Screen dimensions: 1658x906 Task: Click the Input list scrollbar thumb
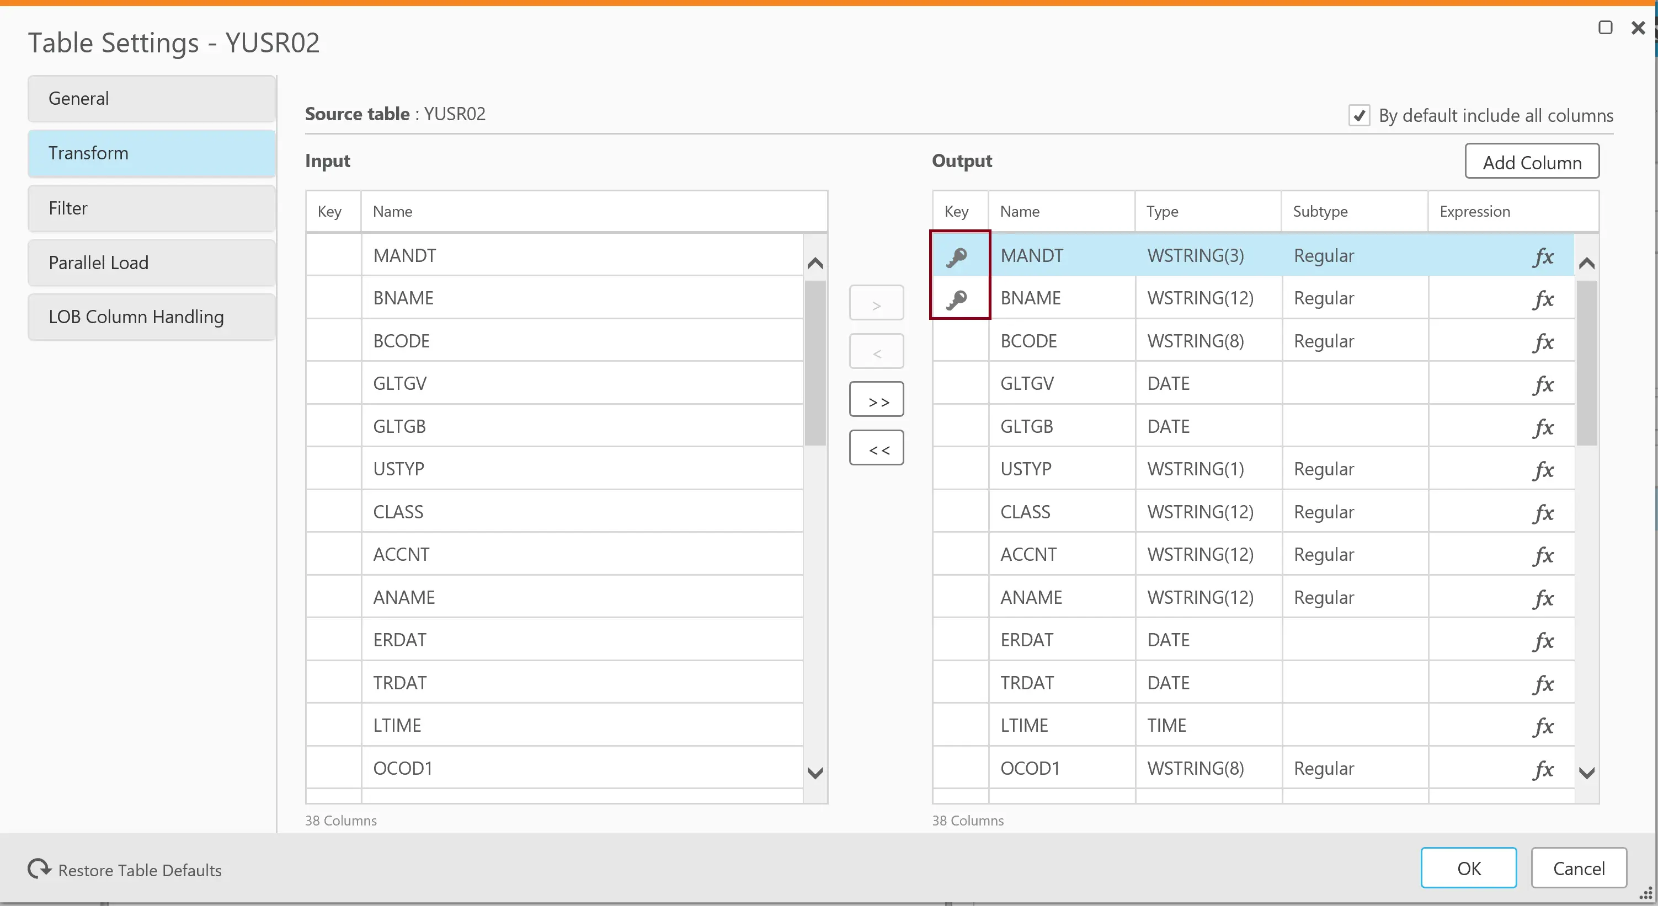pyautogui.click(x=815, y=363)
